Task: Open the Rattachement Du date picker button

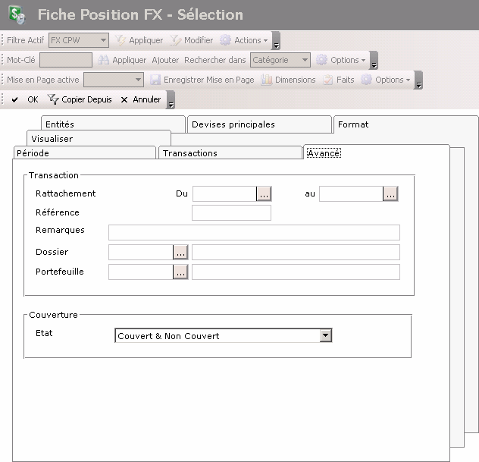Action: click(263, 194)
